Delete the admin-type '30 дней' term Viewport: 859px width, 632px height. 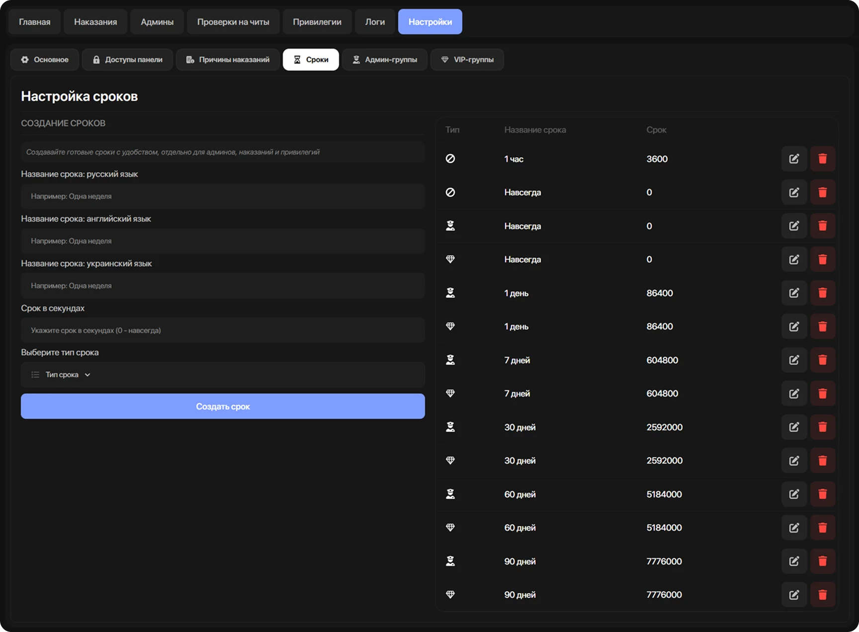click(823, 427)
